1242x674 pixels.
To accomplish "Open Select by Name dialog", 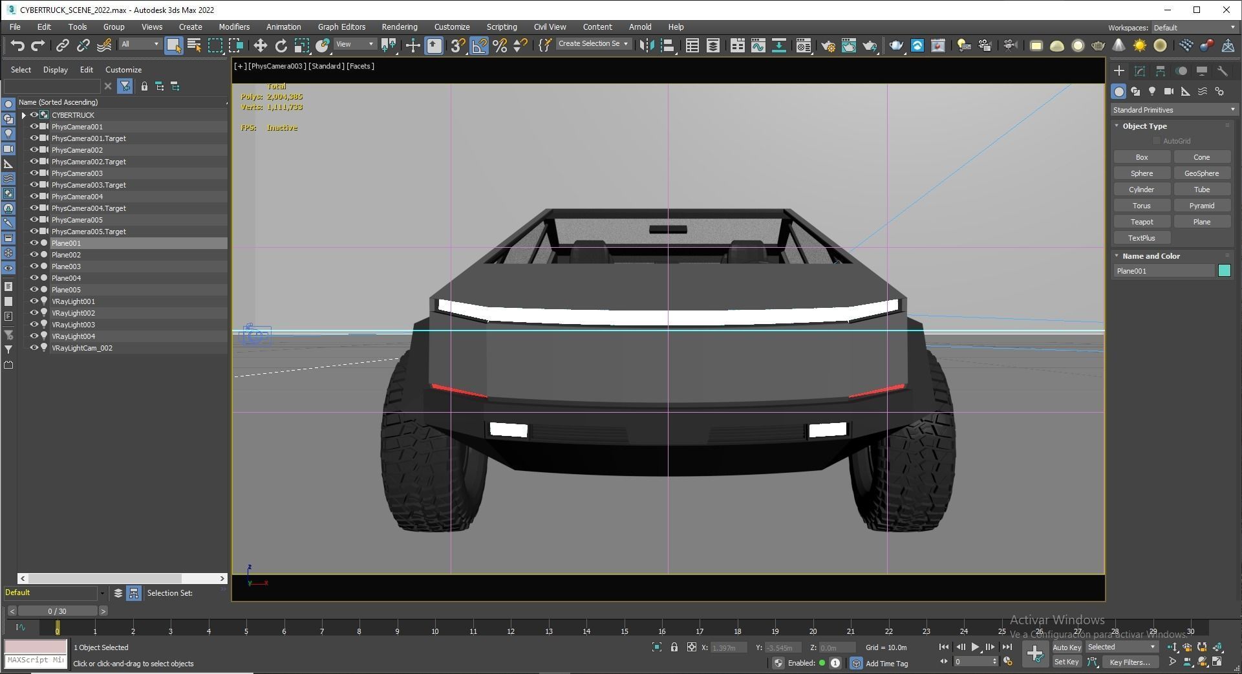I will coord(194,45).
